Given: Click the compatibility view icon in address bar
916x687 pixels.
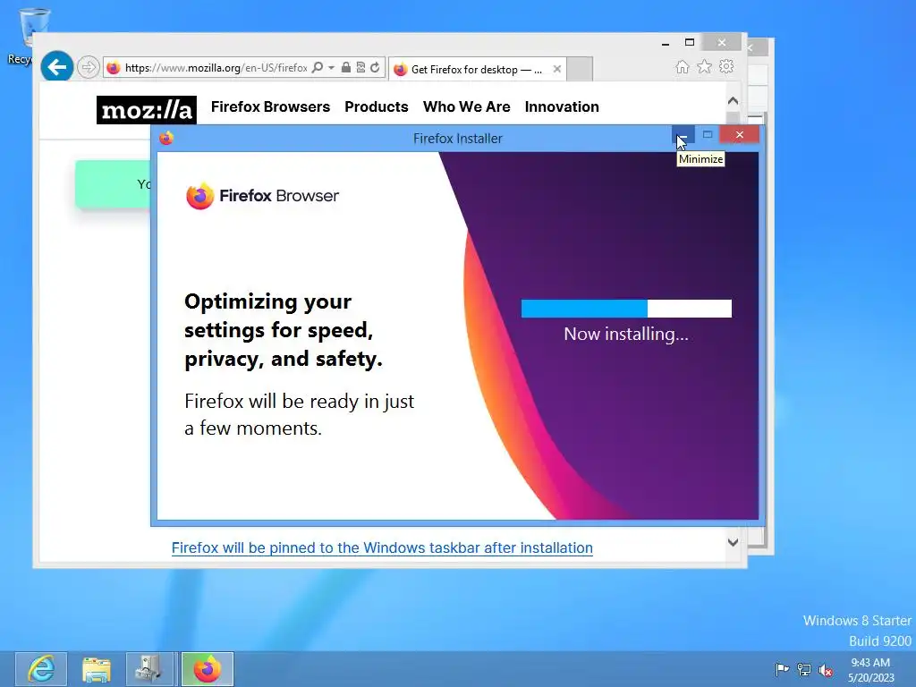Looking at the screenshot, I should coord(360,67).
